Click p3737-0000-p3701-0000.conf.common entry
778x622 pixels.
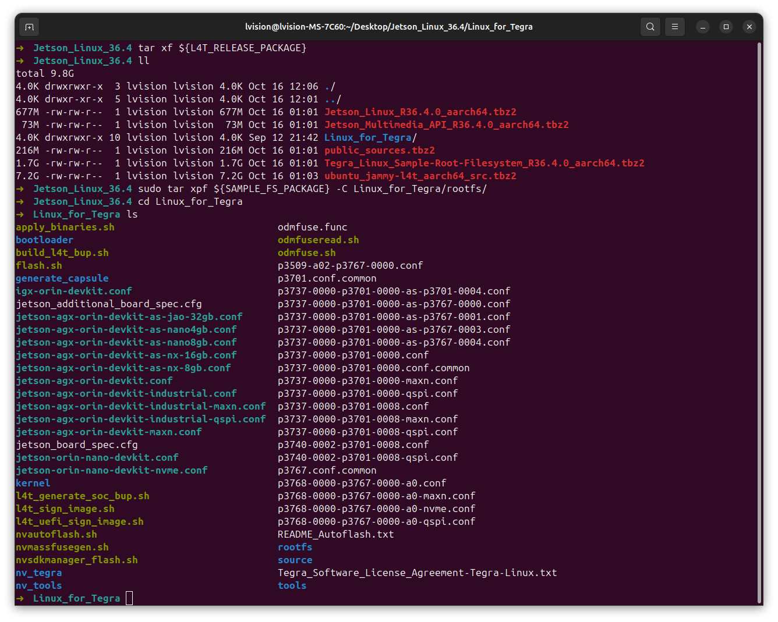(x=374, y=368)
